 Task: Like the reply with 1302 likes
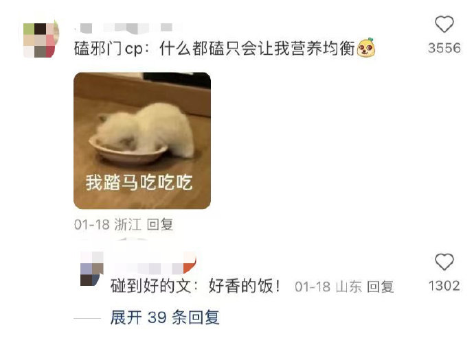(x=444, y=262)
